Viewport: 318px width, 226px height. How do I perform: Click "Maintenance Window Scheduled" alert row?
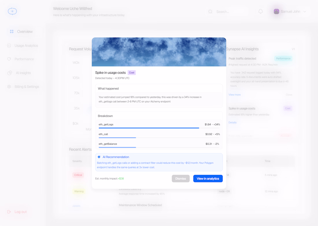140,205
